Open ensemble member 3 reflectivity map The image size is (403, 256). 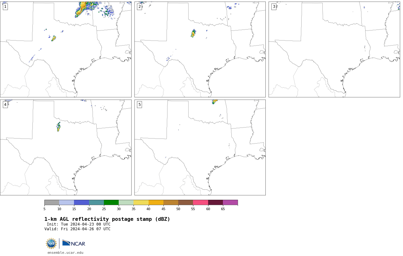pos(334,49)
